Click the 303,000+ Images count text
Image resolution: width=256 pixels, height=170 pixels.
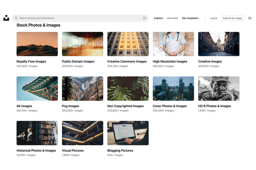(x=72, y=66)
